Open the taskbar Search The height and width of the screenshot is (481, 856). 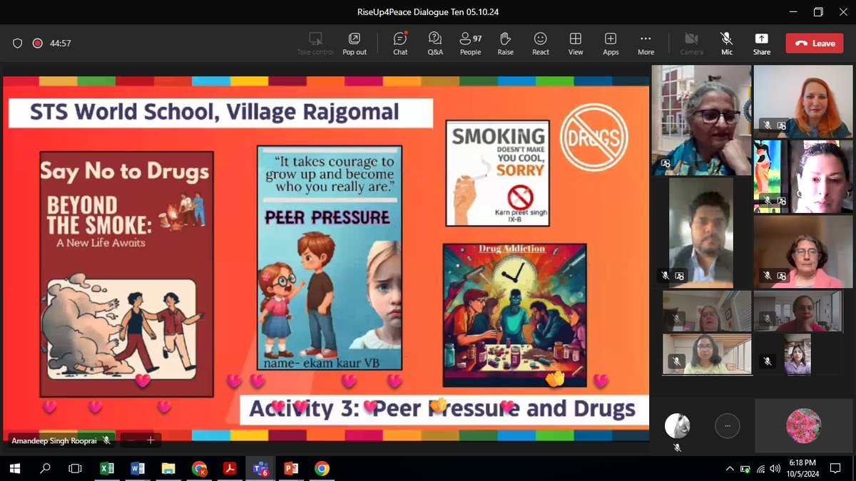[45, 468]
